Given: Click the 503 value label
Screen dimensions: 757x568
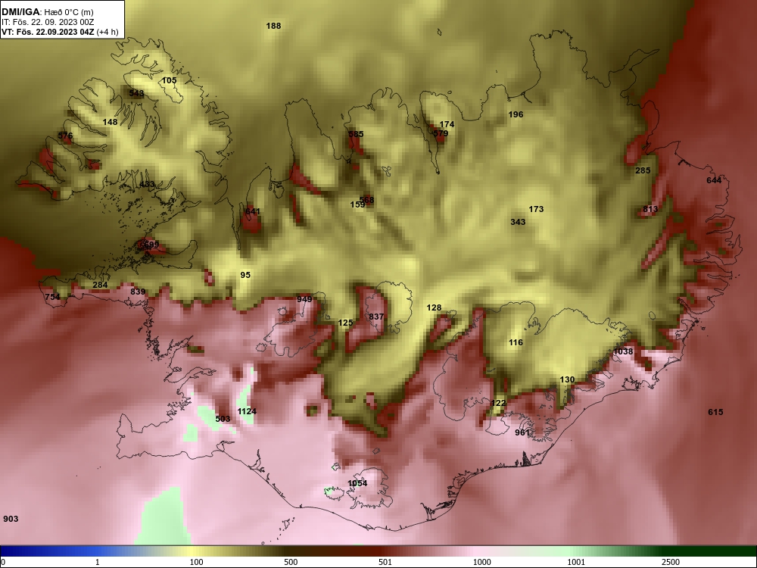Looking at the screenshot, I should click(223, 419).
